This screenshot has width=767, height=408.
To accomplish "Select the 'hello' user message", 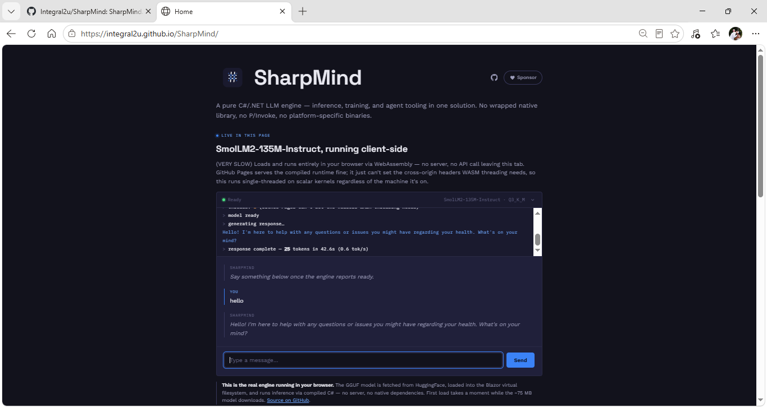I will [x=236, y=301].
